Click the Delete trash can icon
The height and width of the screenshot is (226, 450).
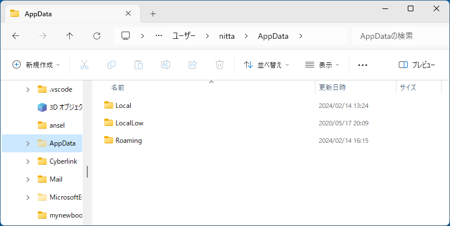pyautogui.click(x=220, y=65)
